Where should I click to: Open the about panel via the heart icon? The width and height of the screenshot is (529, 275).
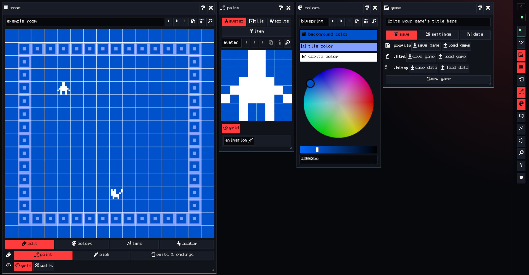(x=521, y=43)
